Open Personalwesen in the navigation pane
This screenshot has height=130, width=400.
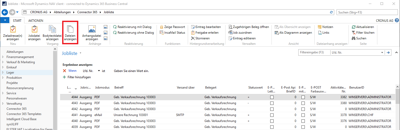coord(17,98)
